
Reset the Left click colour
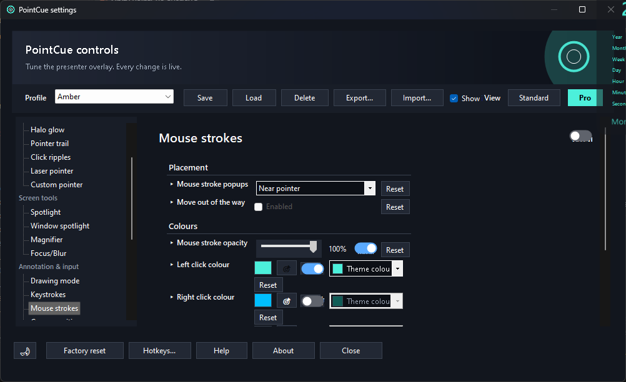[x=268, y=285]
